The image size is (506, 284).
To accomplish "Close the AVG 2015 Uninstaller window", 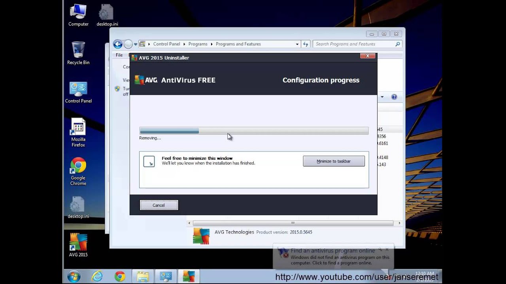I will click(368, 56).
